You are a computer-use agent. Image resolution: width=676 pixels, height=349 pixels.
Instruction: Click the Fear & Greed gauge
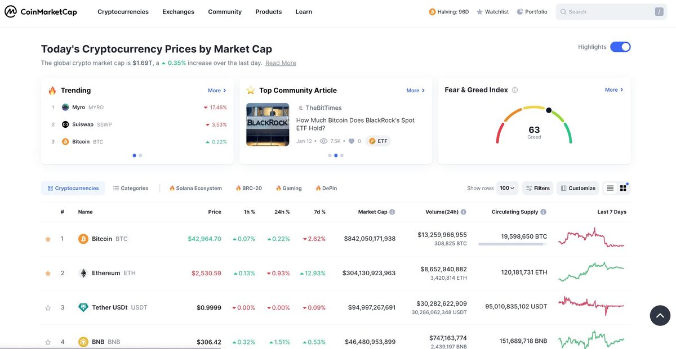[534, 126]
